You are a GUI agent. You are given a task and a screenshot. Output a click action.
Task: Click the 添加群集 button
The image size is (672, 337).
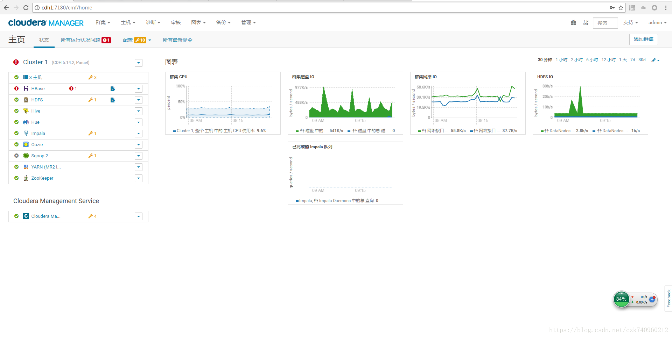(x=644, y=39)
